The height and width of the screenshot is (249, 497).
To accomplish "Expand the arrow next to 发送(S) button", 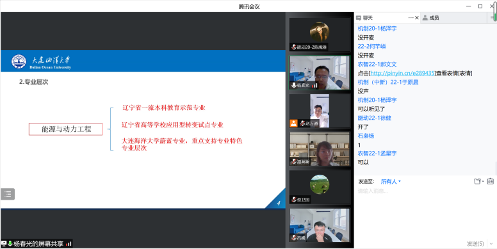I will click(491, 244).
